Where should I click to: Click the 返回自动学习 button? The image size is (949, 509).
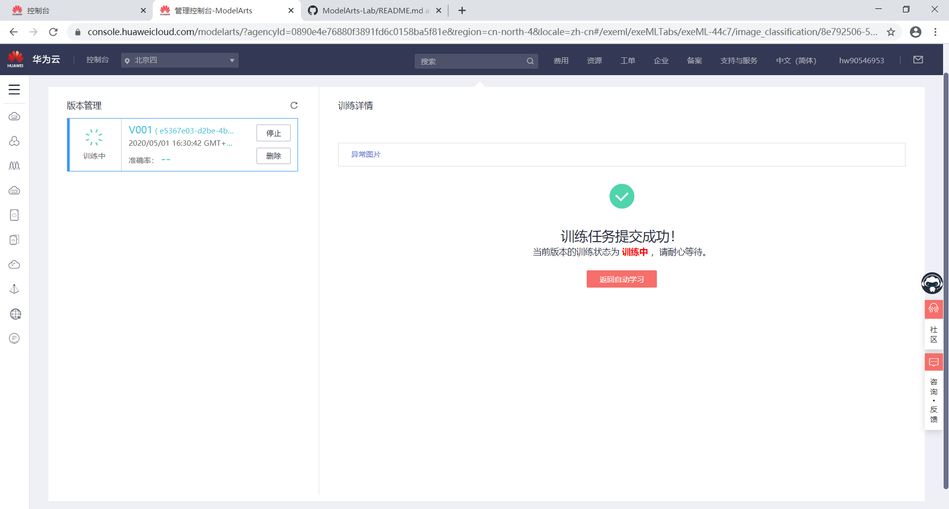(x=621, y=279)
